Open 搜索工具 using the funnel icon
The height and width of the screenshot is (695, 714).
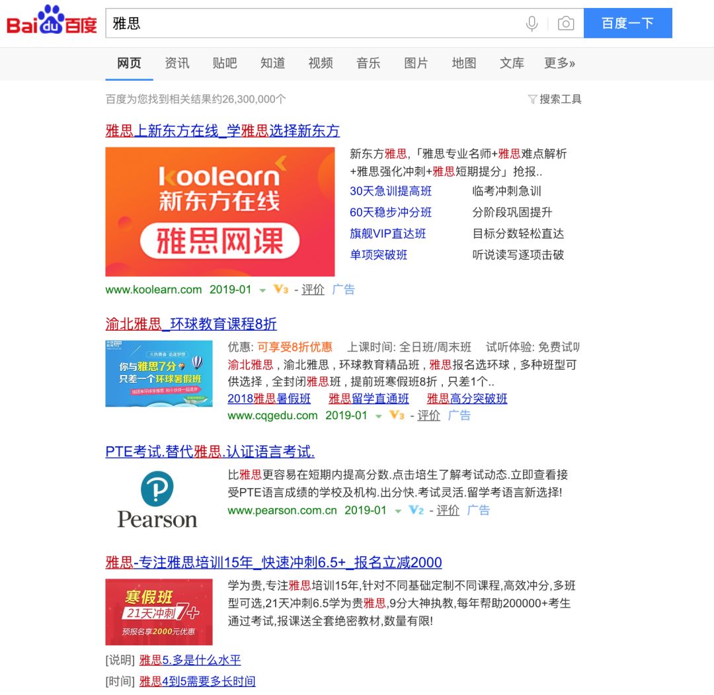click(x=534, y=98)
